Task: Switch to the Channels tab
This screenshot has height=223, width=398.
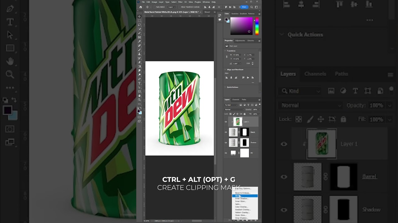Action: tap(236, 99)
